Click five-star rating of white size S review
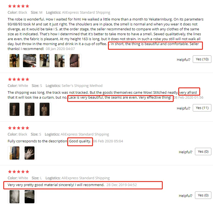The height and width of the screenshot is (206, 213). (19, 79)
